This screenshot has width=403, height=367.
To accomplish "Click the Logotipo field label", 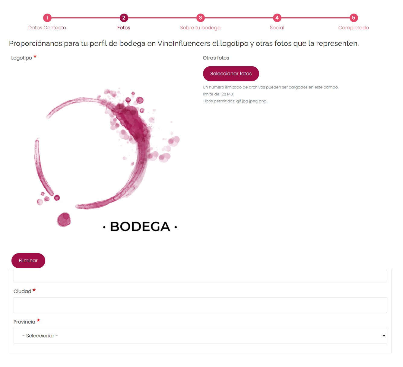I will click(22, 58).
